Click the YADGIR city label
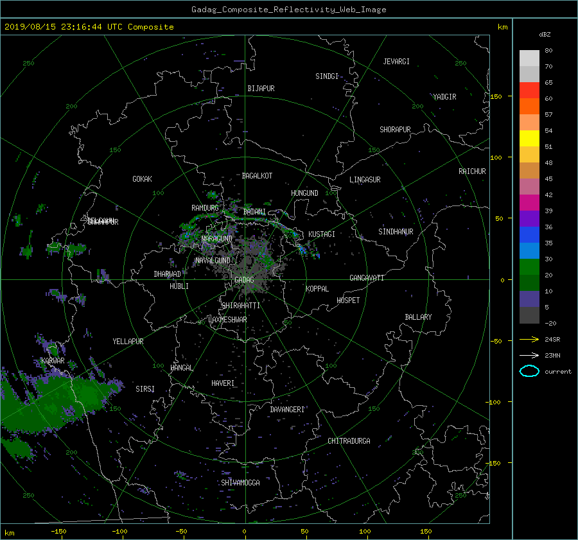The width and height of the screenshot is (578, 540). tap(444, 97)
